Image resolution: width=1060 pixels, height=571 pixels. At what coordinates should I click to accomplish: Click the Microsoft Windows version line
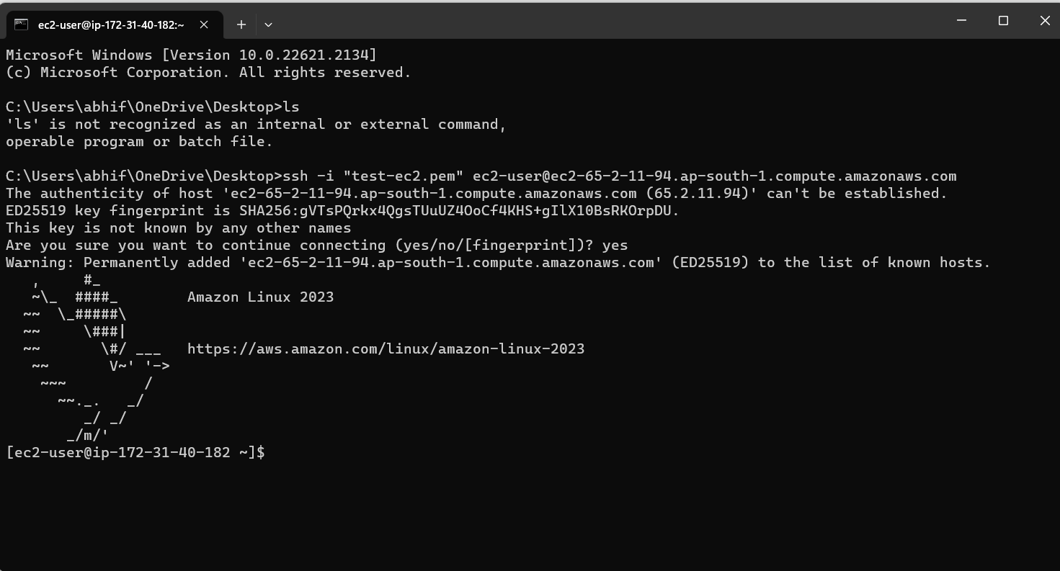click(x=191, y=55)
